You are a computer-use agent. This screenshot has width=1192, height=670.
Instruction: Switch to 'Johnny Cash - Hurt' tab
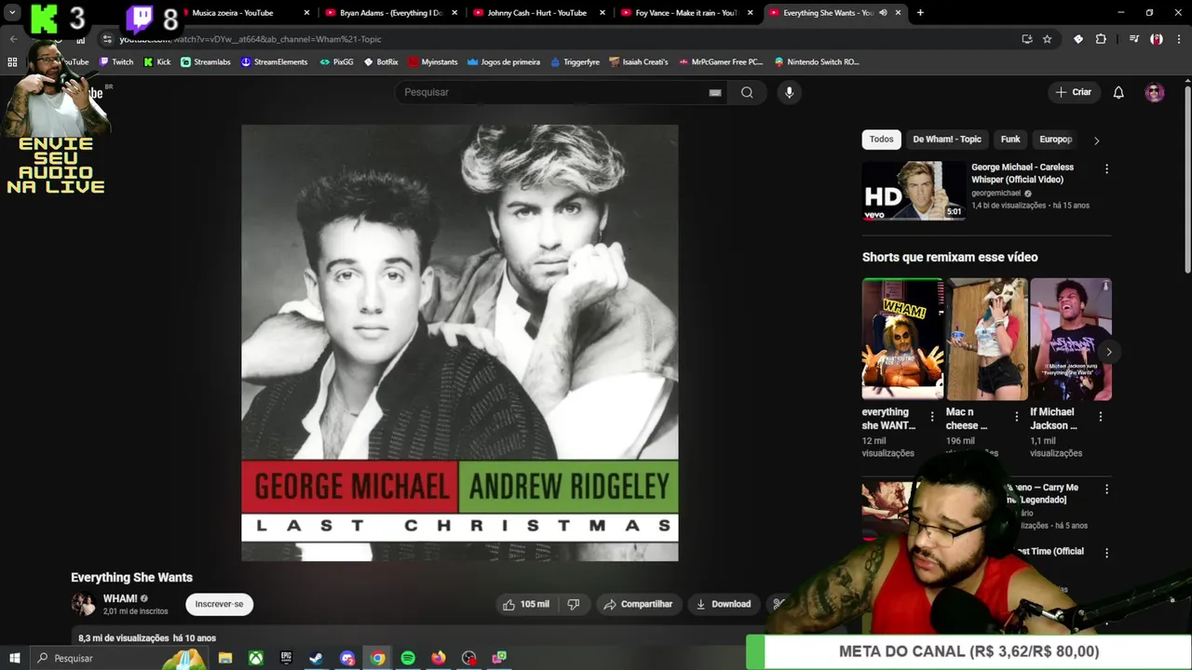(537, 13)
